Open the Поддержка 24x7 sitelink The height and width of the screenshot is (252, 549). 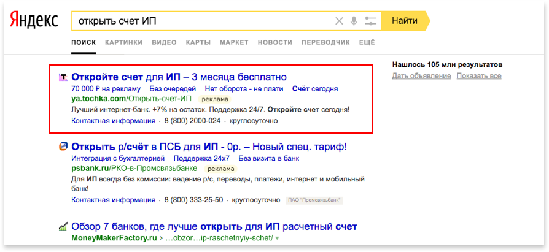(x=201, y=158)
